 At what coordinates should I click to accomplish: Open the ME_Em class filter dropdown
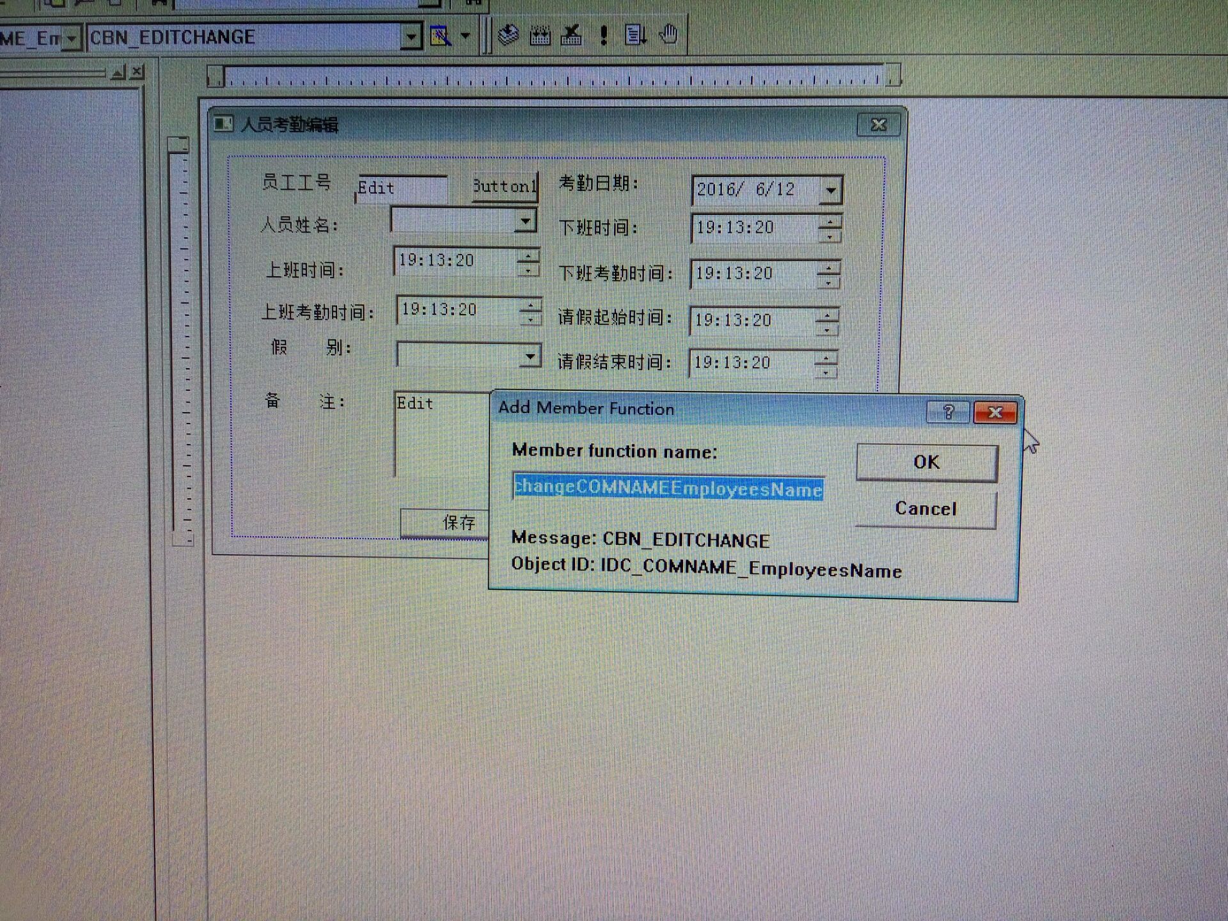click(72, 39)
